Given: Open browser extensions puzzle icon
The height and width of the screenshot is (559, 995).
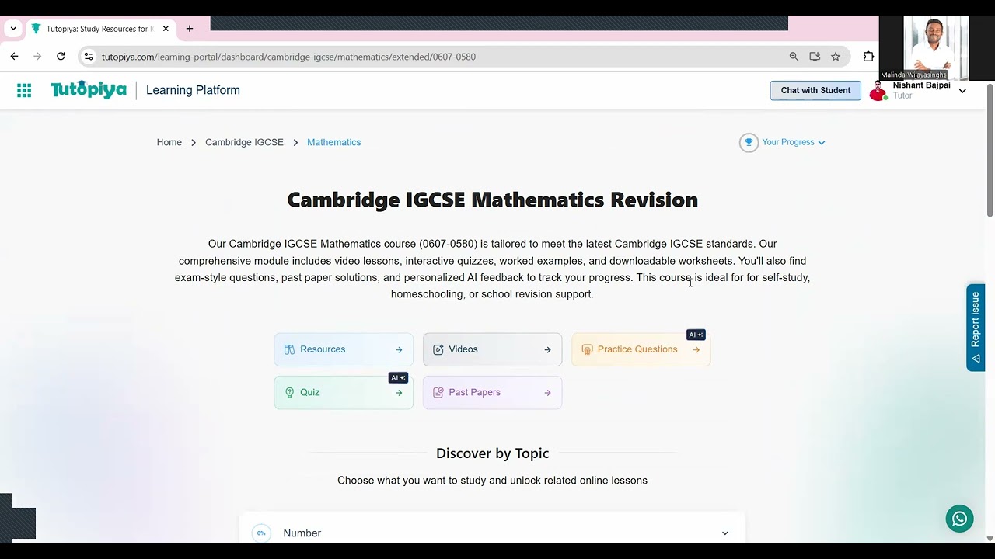Looking at the screenshot, I should pyautogui.click(x=868, y=57).
